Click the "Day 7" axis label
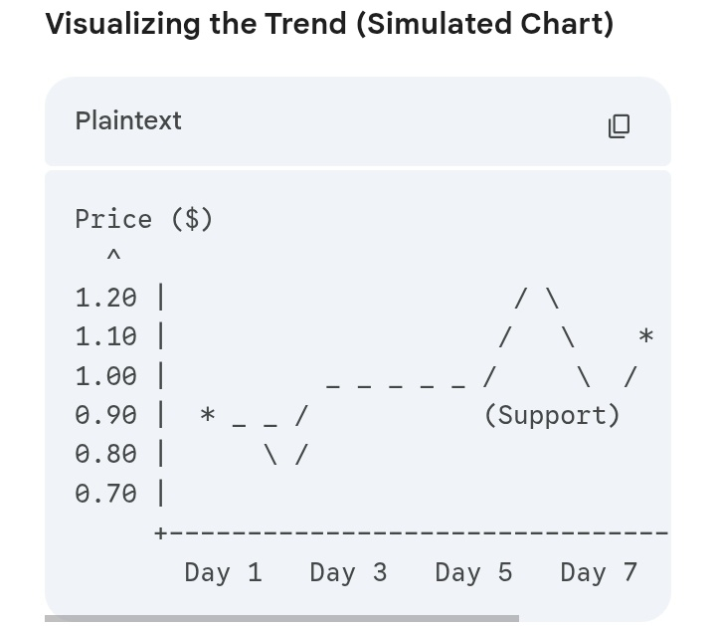The image size is (716, 626). pos(599,572)
